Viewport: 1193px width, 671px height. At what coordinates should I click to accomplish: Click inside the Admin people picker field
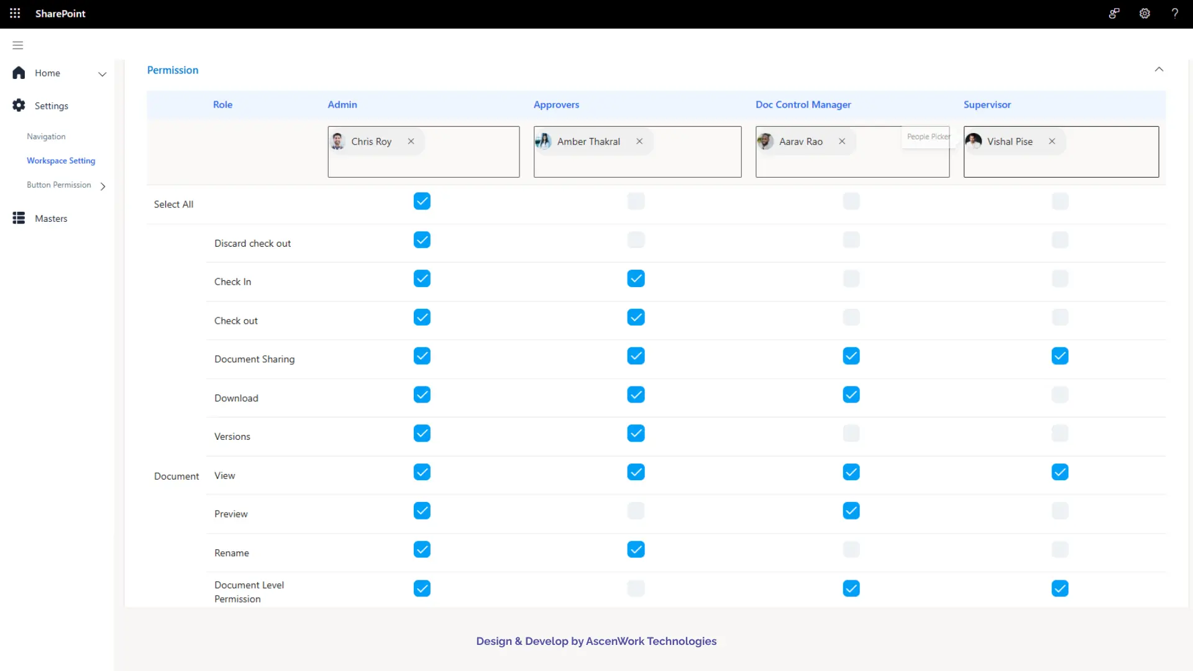[x=424, y=152]
